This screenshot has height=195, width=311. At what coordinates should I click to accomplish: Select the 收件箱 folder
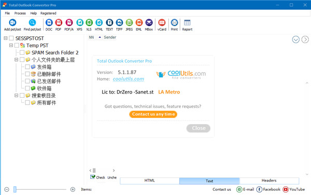pos(44,88)
